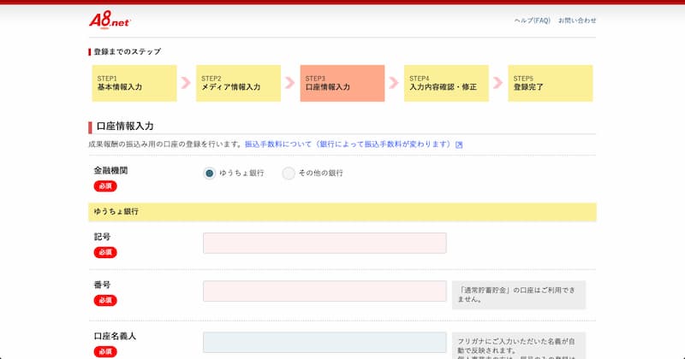The height and width of the screenshot is (359, 685).
Task: Select the STEP4 入力内容確認・修正 step box
Action: (446, 83)
